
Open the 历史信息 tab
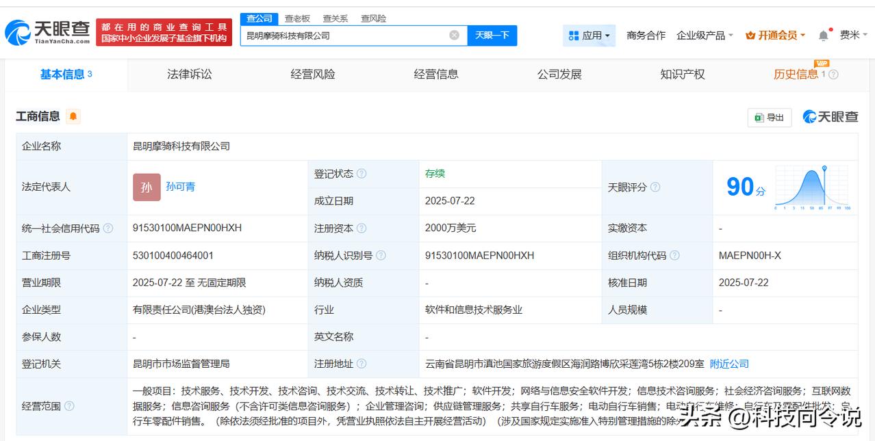tap(796, 75)
